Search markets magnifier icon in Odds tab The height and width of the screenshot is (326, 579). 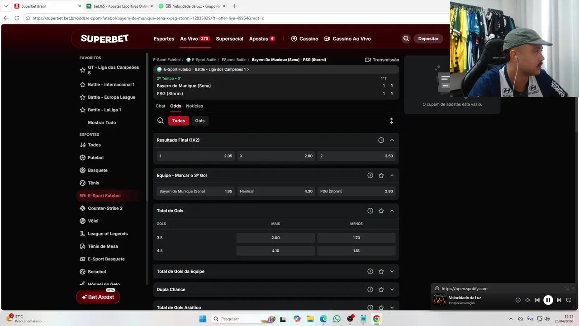[x=161, y=121]
